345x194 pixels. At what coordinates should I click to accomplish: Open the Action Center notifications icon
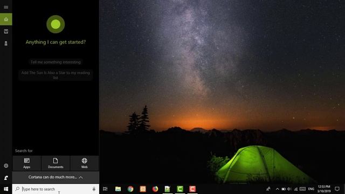[337, 189]
